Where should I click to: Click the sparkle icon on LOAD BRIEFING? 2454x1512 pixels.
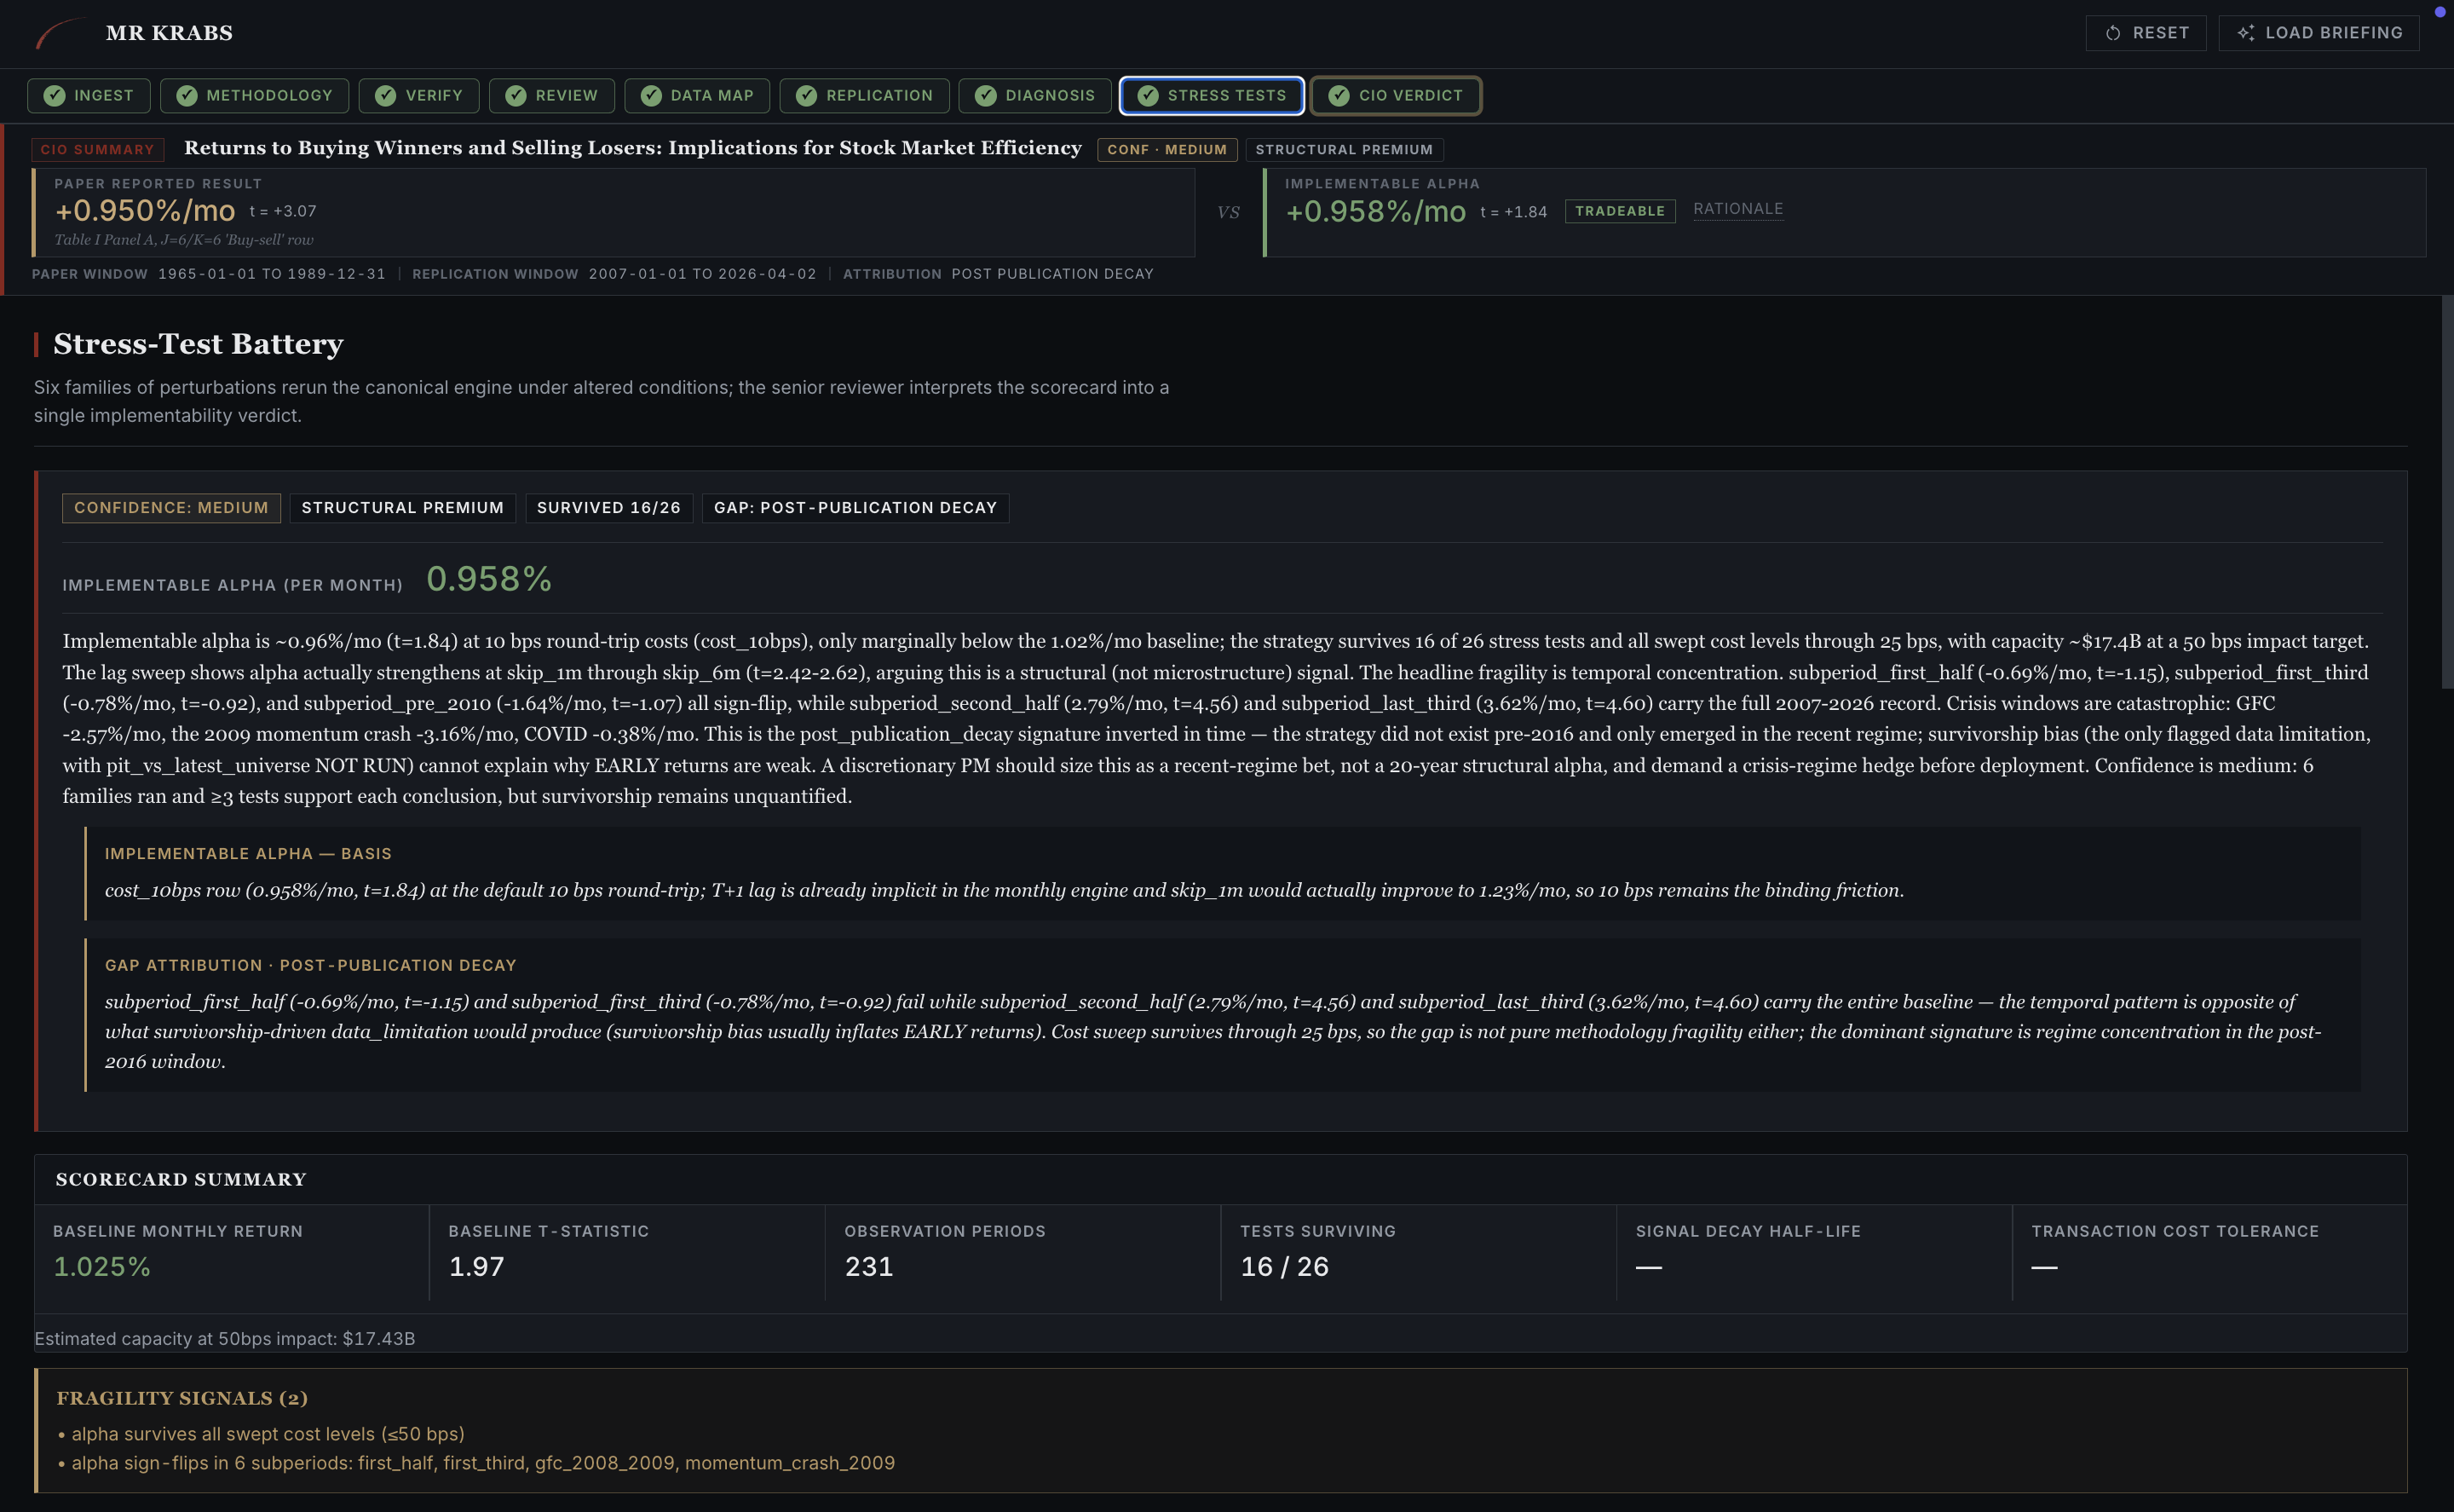pyautogui.click(x=2245, y=32)
